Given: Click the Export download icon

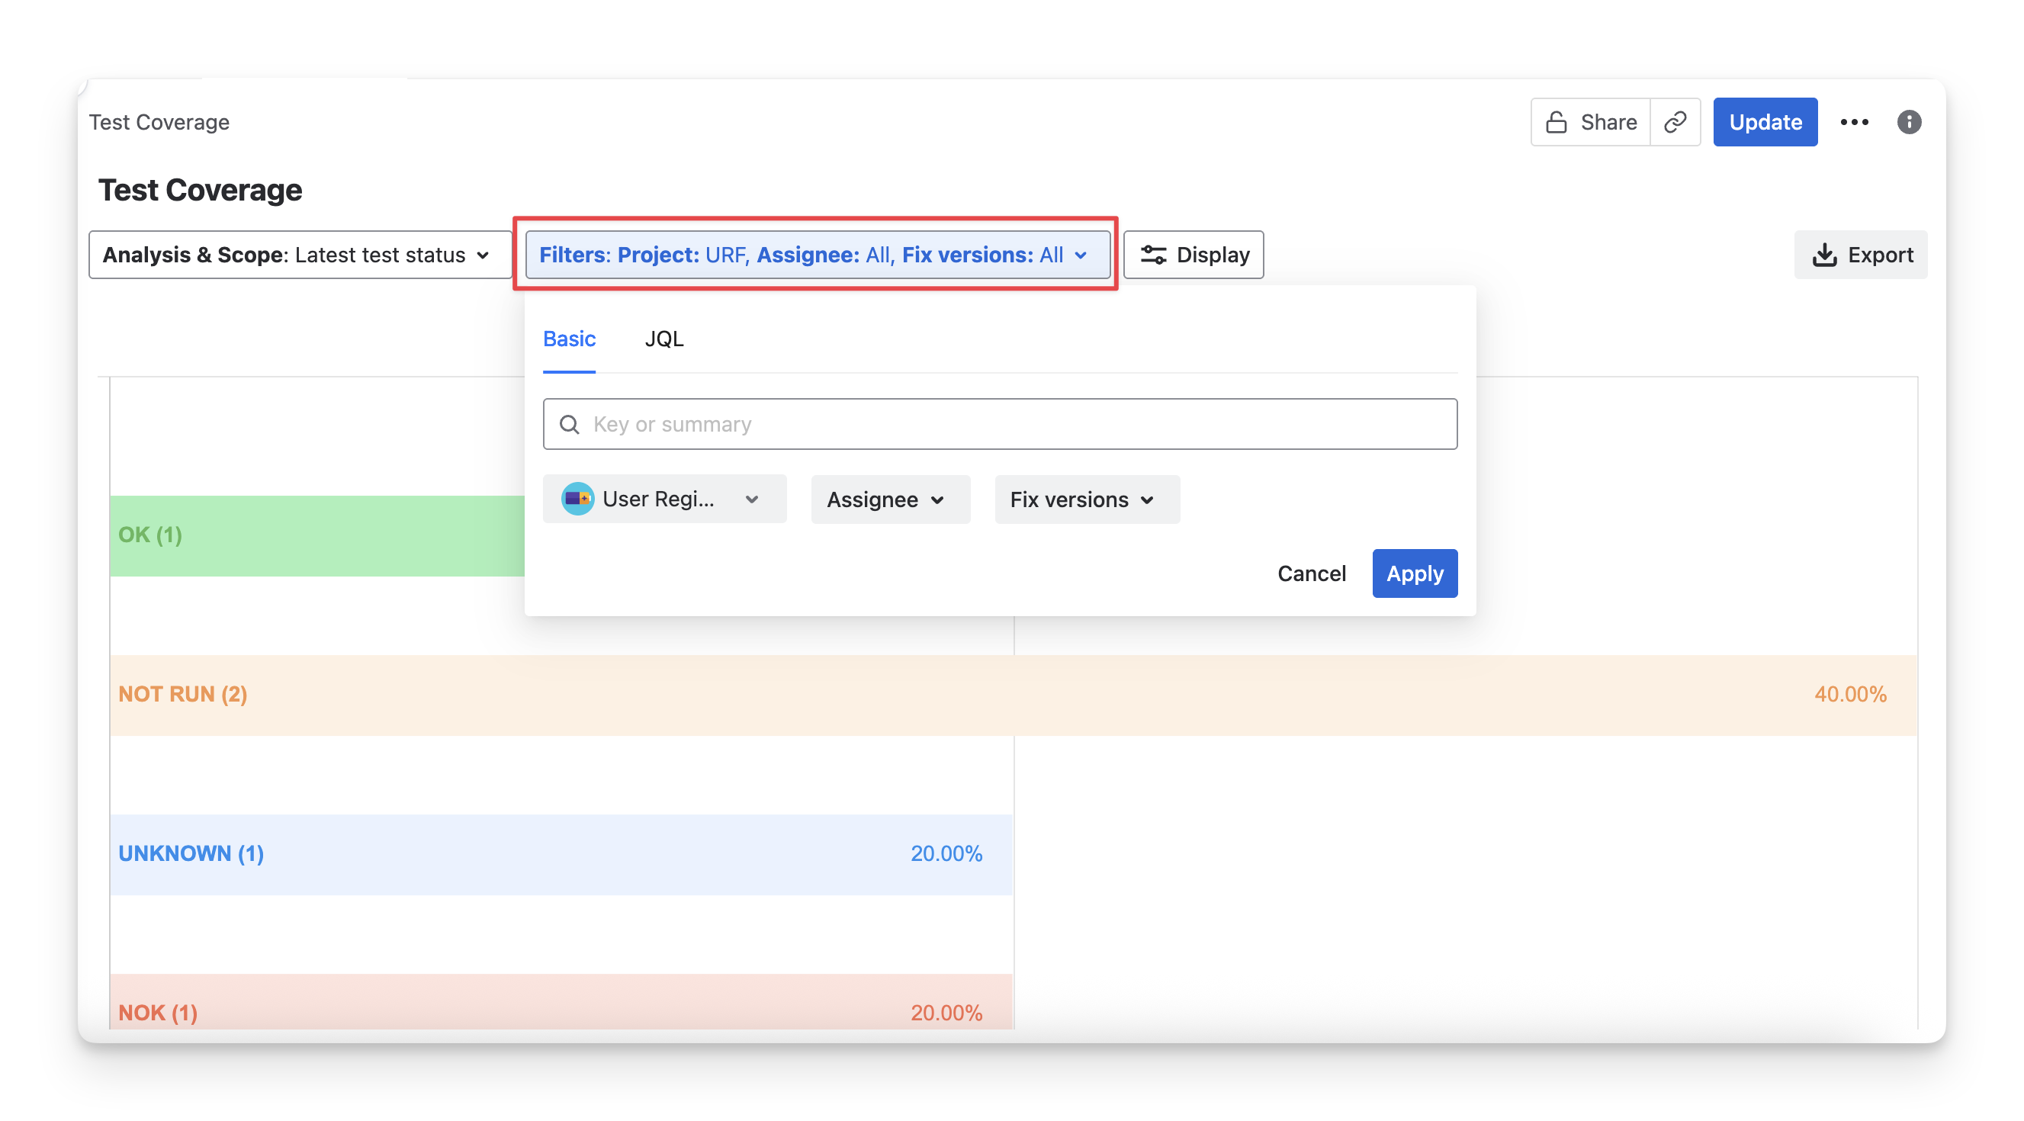Looking at the screenshot, I should [x=1823, y=255].
